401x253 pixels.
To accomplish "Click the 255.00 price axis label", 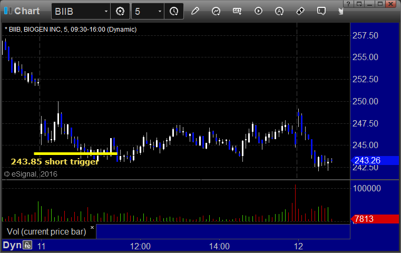I will tap(365, 57).
